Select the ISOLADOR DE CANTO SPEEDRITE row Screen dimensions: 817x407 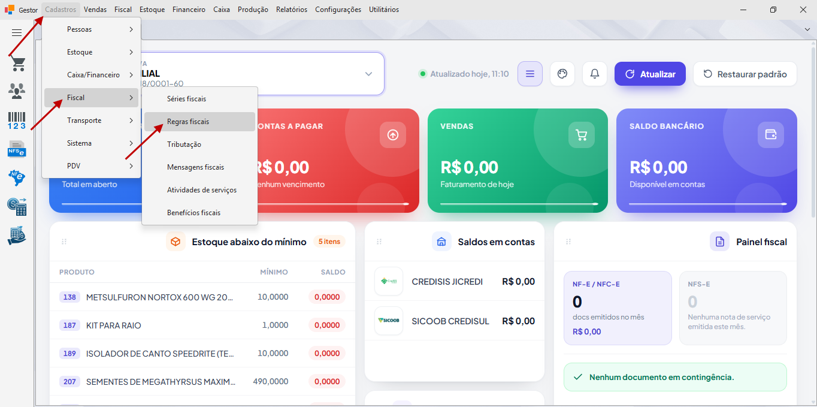[x=202, y=353]
